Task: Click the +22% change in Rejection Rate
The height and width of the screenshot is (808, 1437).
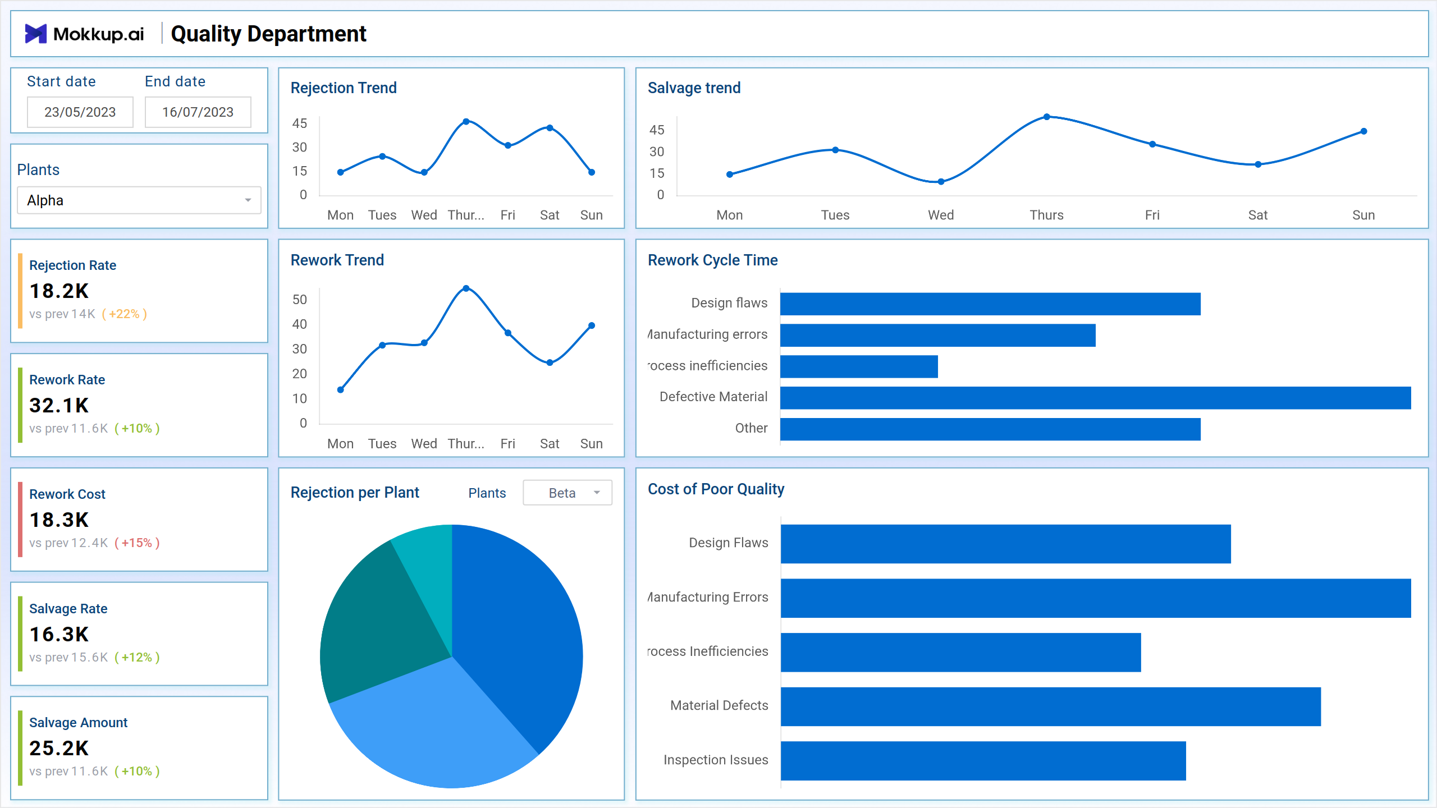Action: pos(124,314)
